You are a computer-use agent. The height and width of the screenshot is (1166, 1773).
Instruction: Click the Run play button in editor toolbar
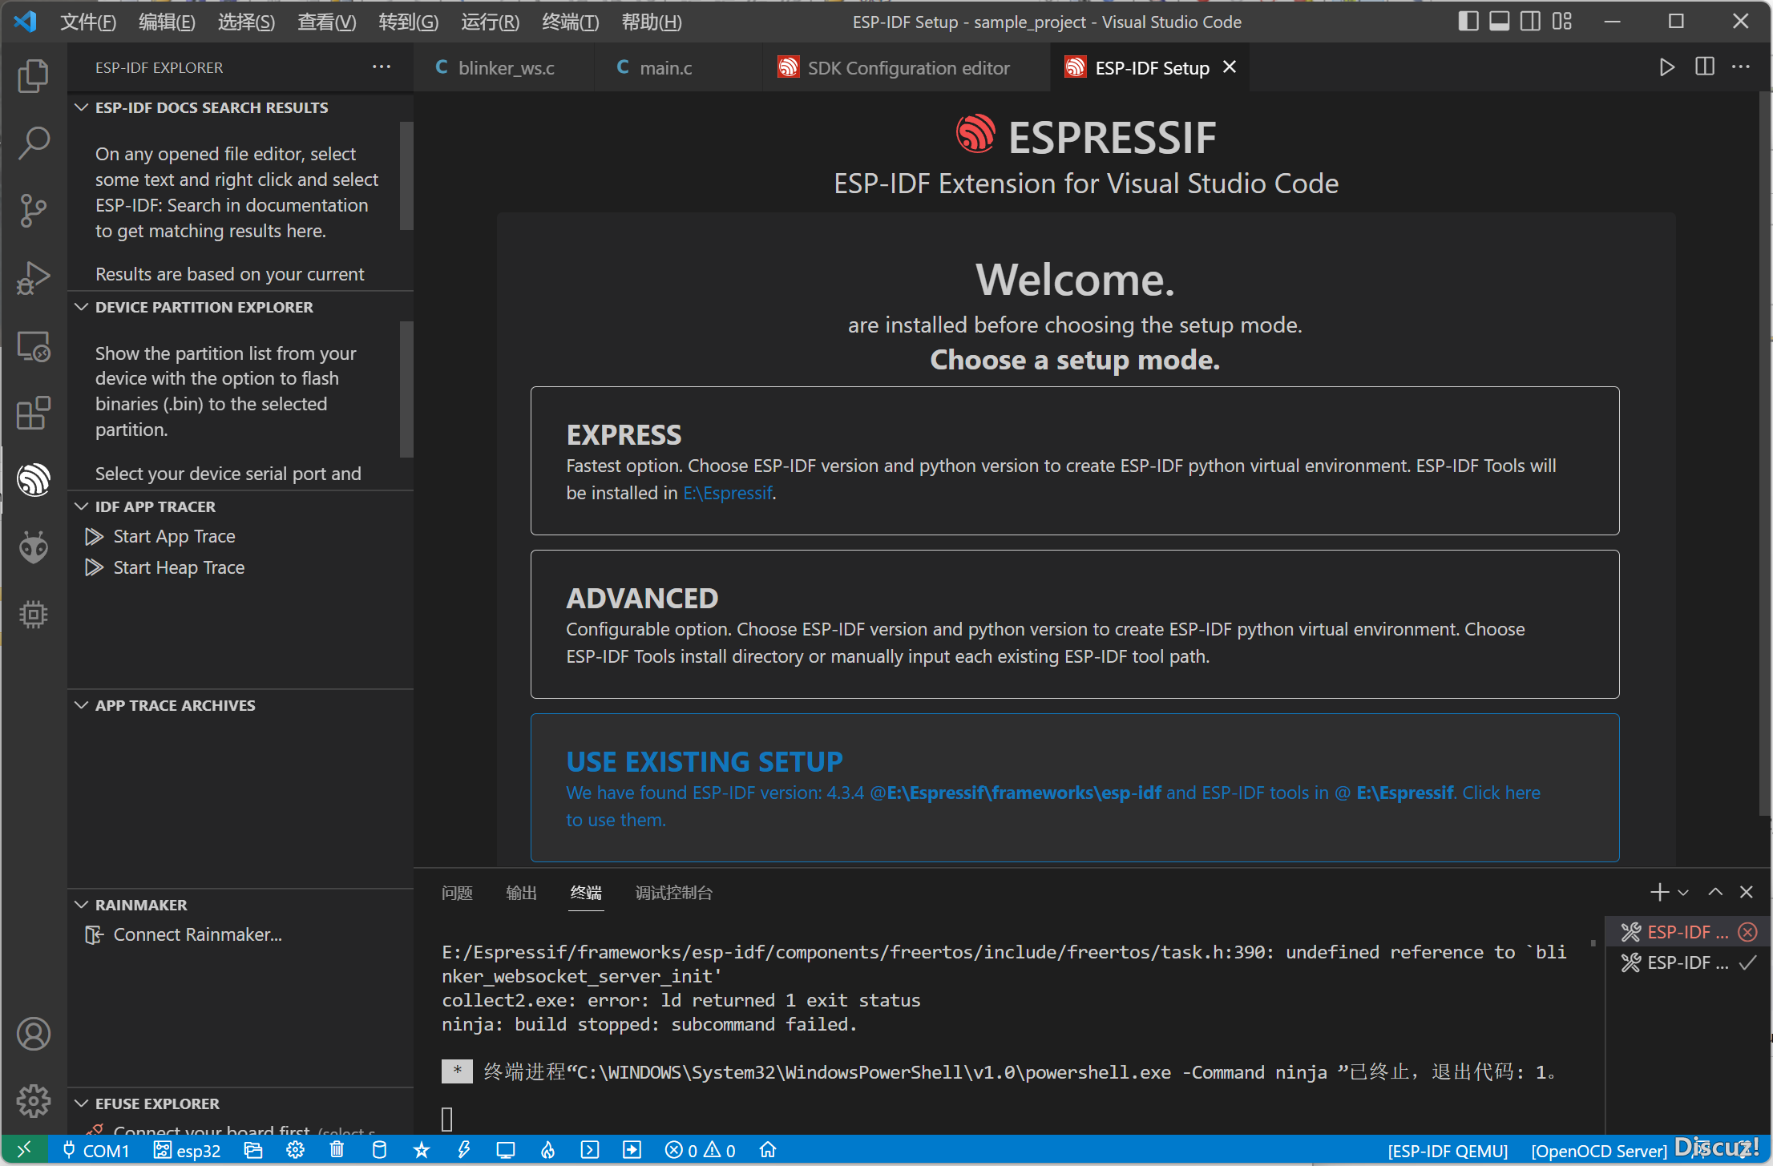(x=1667, y=67)
